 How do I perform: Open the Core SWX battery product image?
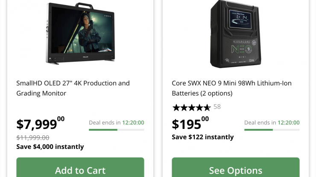pyautogui.click(x=236, y=34)
